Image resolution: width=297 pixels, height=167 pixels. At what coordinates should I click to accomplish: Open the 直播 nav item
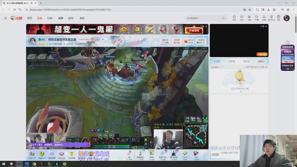pyautogui.click(x=39, y=18)
